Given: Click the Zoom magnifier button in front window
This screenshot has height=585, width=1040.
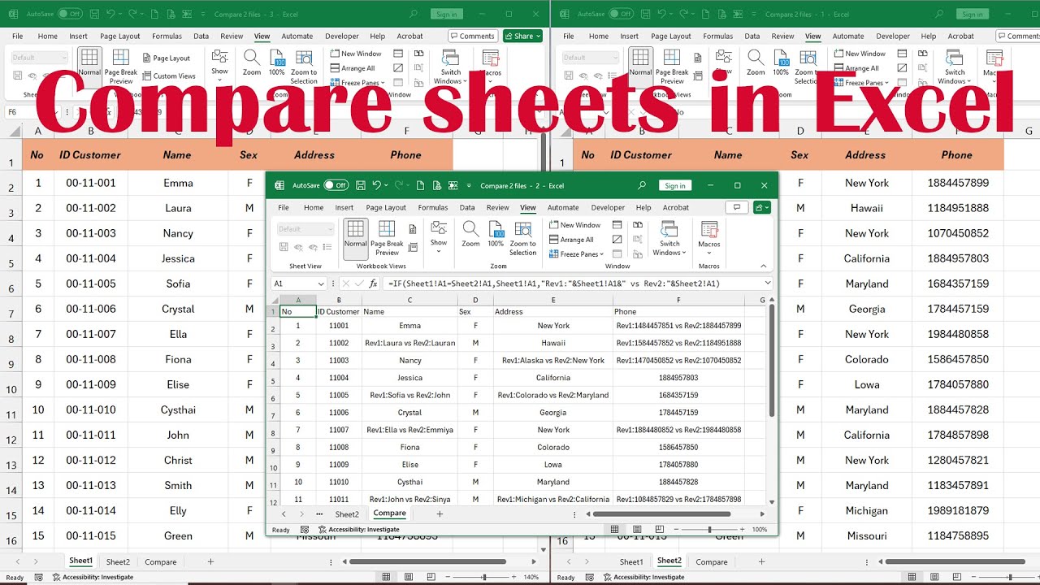Looking at the screenshot, I should tap(470, 234).
